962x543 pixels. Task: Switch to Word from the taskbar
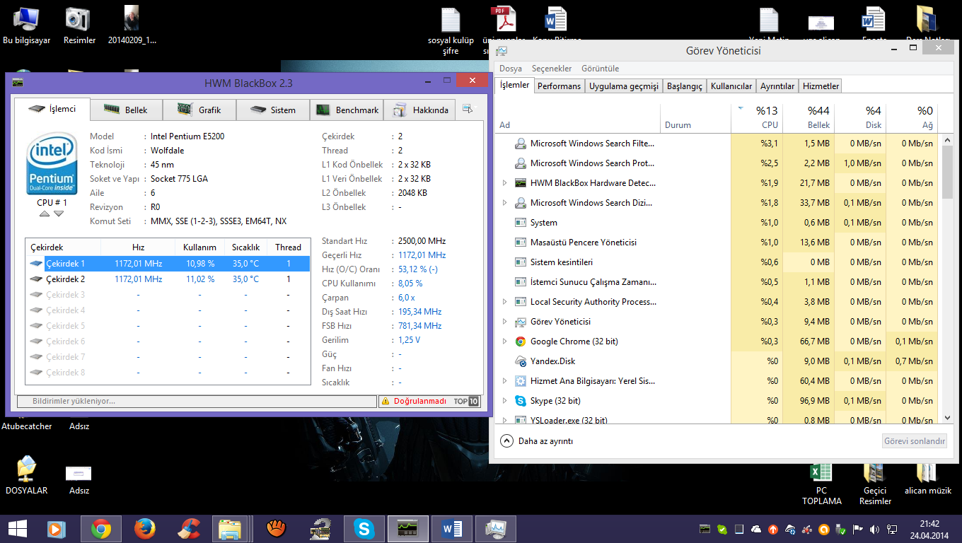[x=452, y=528]
